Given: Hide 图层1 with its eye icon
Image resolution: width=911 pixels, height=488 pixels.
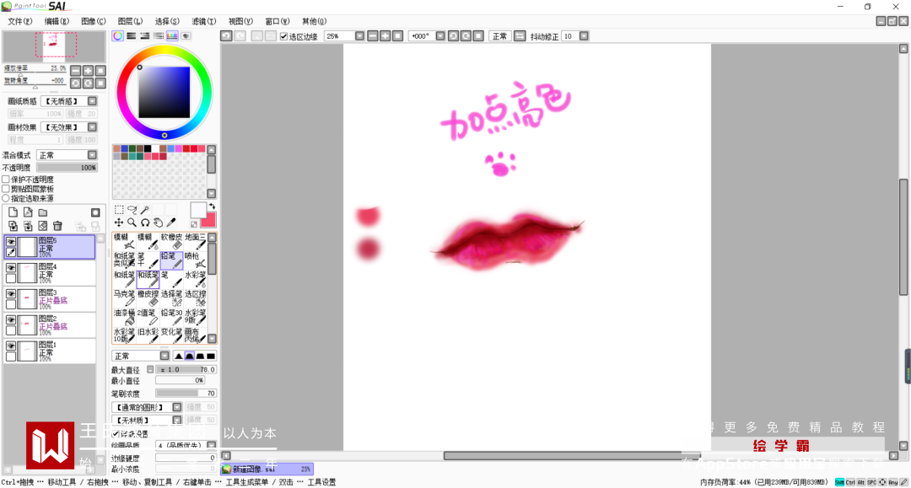Looking at the screenshot, I should [11, 346].
